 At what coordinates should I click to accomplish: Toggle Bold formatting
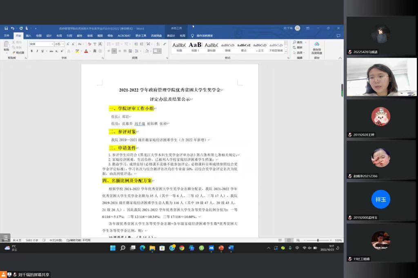point(31,51)
